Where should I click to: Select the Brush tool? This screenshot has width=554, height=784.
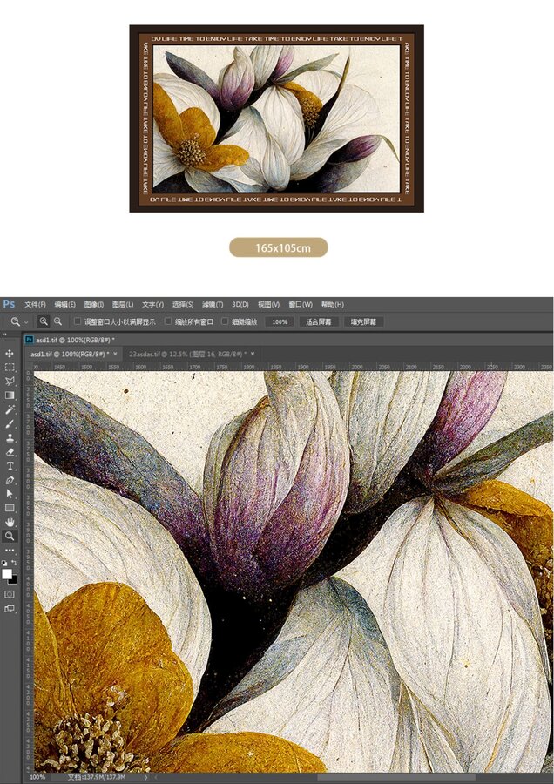pos(10,424)
